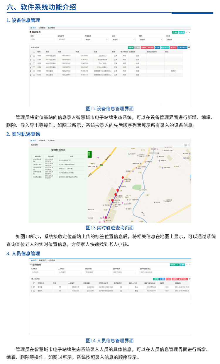Image resolution: width=220 pixels, height=364 pixels.
Task: Switch to 基站管理 breadcrumb tab
Action: (x=51, y=28)
